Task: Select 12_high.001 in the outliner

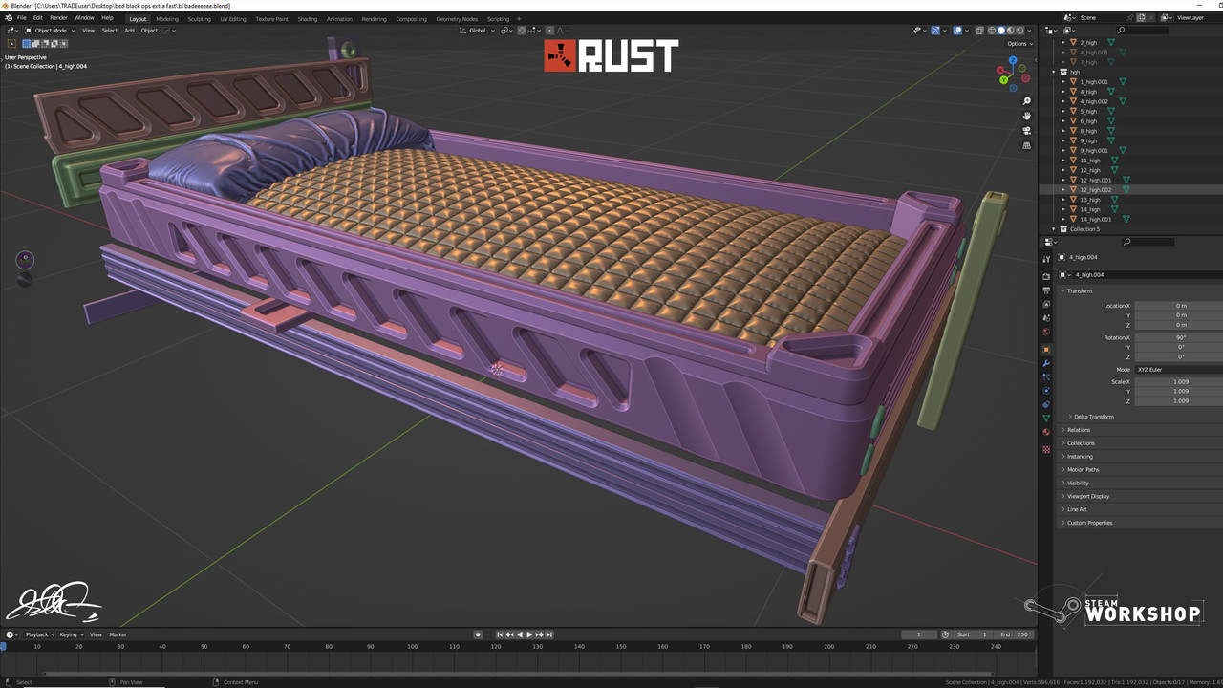Action: coord(1096,180)
